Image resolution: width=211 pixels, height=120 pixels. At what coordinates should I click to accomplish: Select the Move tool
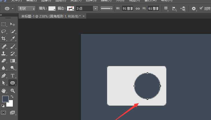click(13, 24)
